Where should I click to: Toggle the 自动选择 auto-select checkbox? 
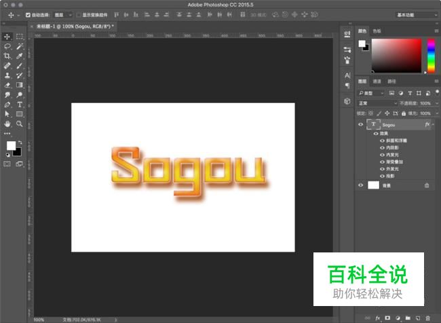click(28, 15)
